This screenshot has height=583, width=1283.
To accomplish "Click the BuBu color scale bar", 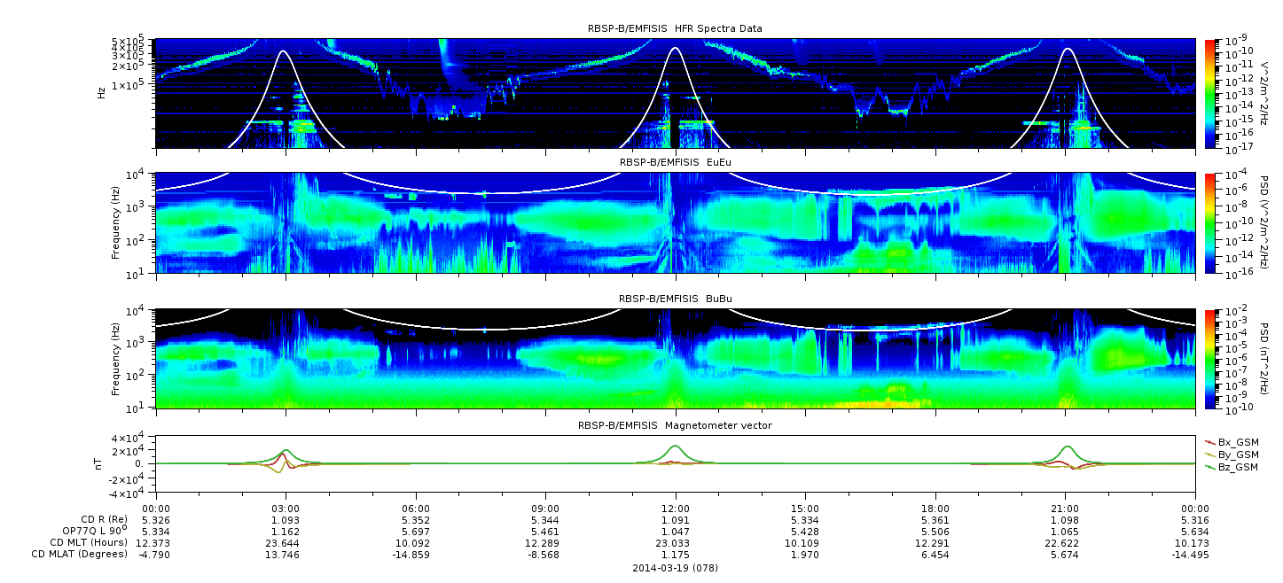I will [x=1209, y=358].
